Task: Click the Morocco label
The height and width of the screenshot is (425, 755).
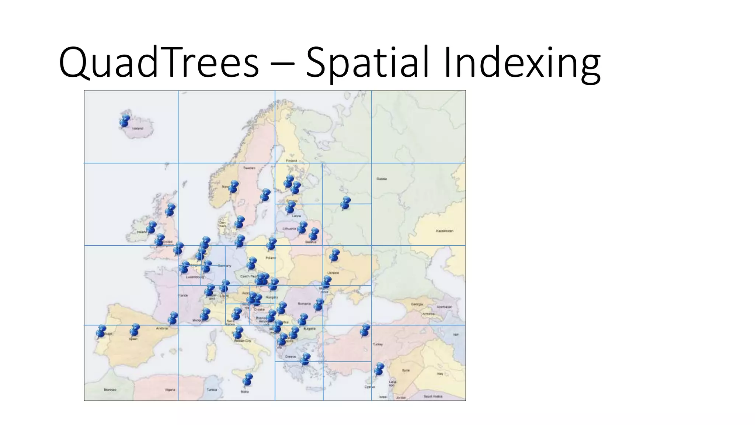Action: (110, 390)
